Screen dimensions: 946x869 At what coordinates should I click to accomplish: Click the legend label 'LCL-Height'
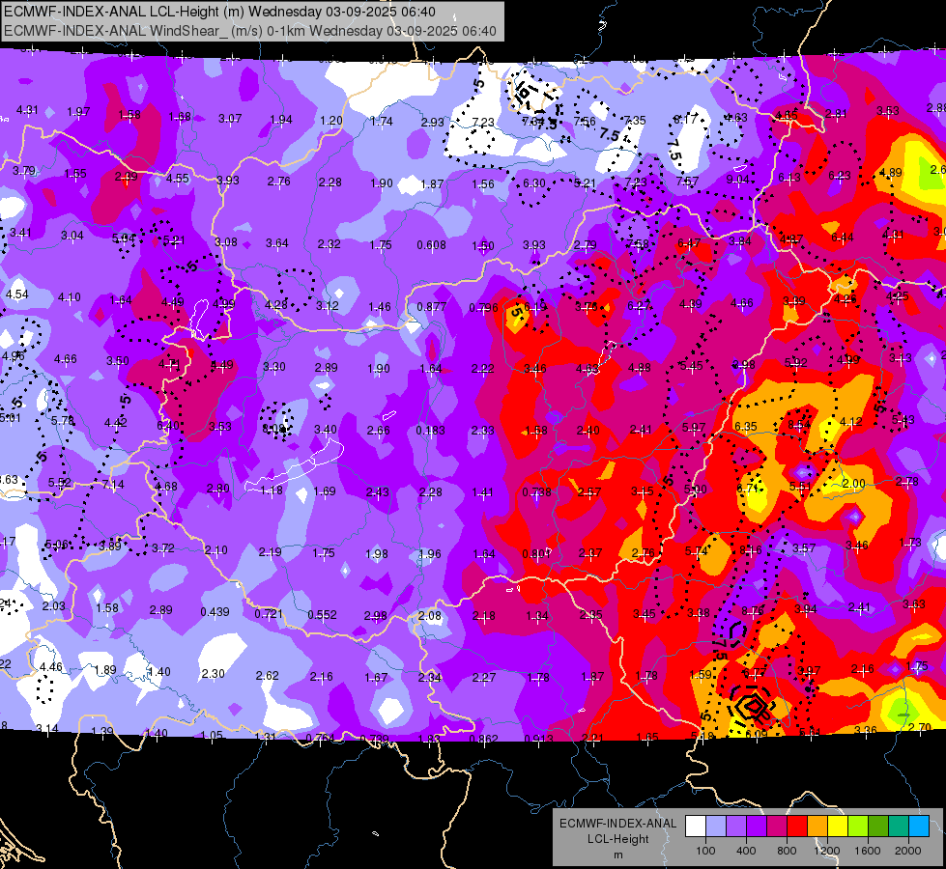point(617,839)
